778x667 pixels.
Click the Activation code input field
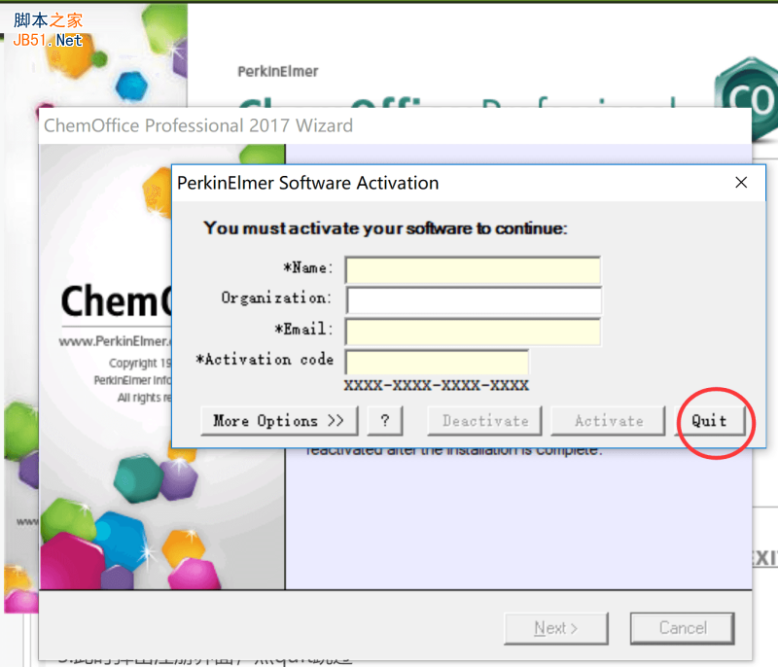click(437, 362)
